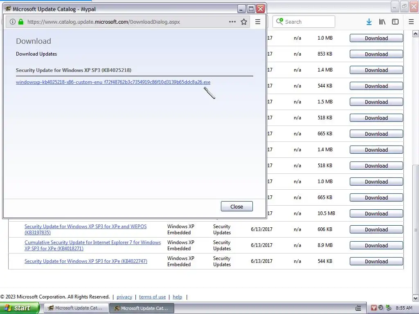
Task: Click the tray icon next to the clock
Action: click(389, 308)
